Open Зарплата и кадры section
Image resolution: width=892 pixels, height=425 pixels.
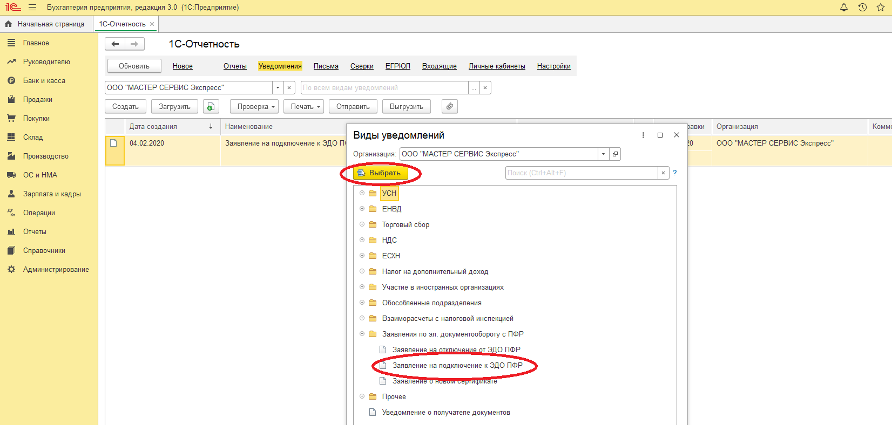[x=52, y=194]
